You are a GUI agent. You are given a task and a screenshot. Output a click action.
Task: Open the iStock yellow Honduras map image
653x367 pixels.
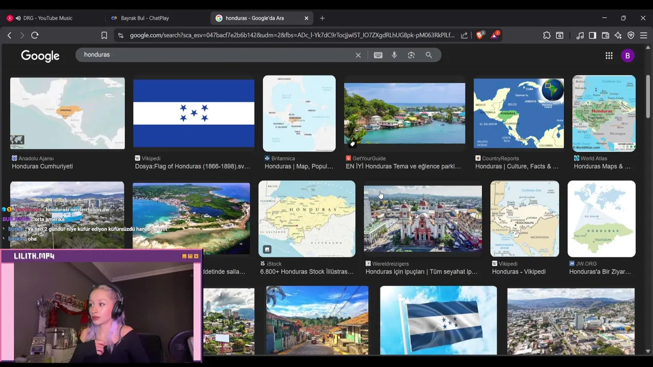307,219
